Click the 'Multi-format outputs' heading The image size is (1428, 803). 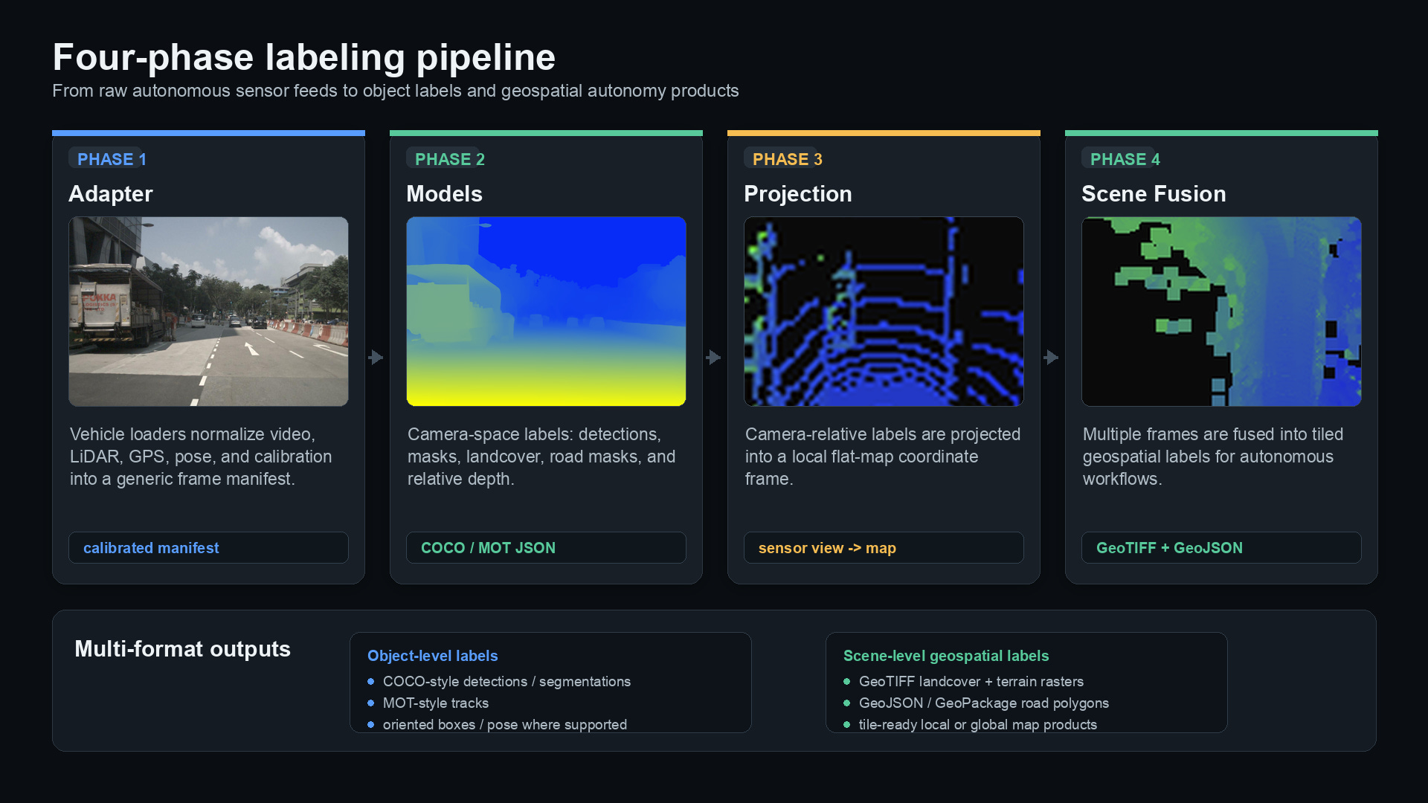coord(182,649)
